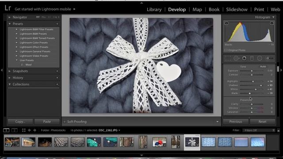Go forward with the right arrow icon
The image size is (283, 159).
click(34, 130)
